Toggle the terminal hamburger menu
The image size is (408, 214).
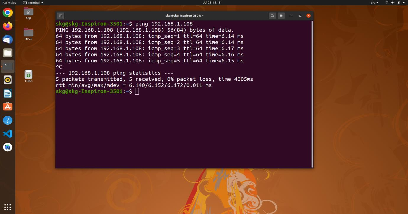(281, 15)
